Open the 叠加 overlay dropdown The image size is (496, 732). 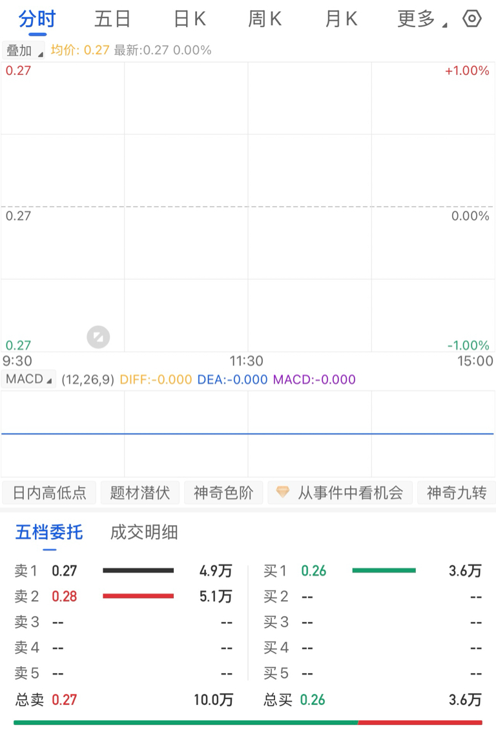(x=23, y=50)
